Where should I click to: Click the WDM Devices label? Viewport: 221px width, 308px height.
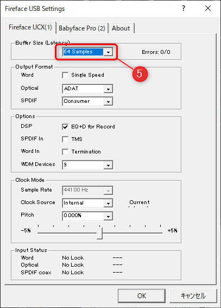click(38, 164)
